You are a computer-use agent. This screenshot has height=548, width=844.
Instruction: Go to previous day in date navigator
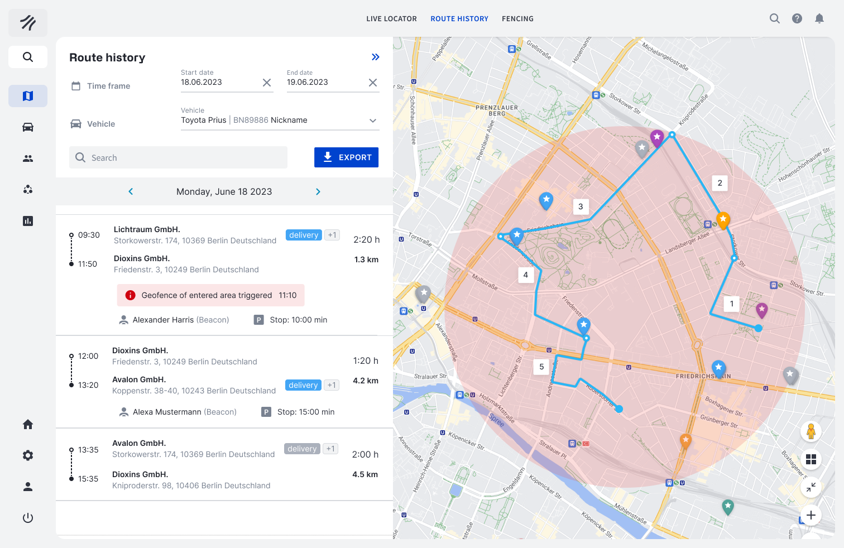tap(131, 191)
